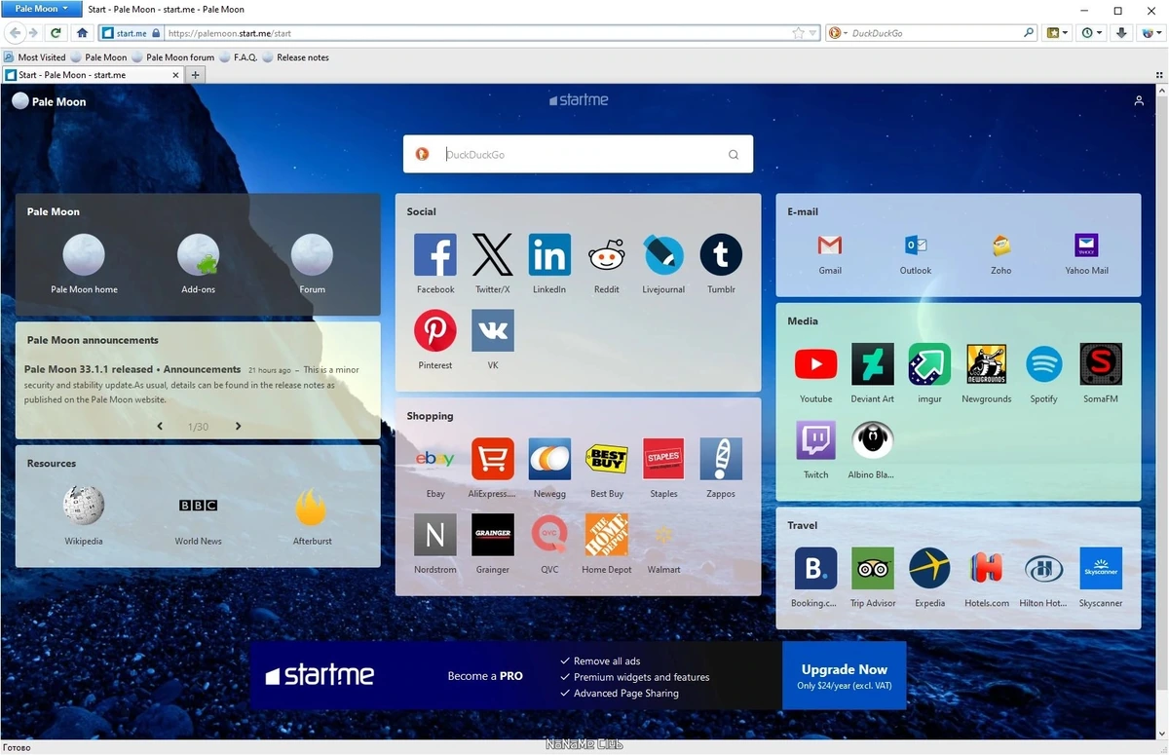Launch the Trip Advisor icon

[x=873, y=568]
